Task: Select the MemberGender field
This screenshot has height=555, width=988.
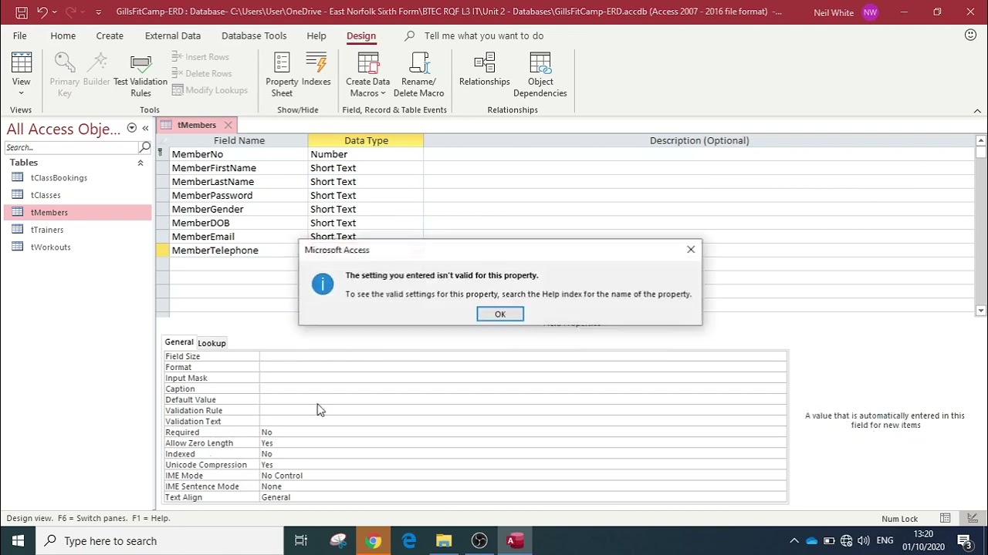Action: [239, 210]
